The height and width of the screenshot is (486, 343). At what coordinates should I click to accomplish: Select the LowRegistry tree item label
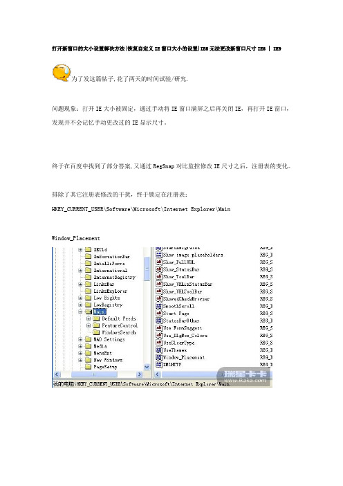tap(108, 305)
